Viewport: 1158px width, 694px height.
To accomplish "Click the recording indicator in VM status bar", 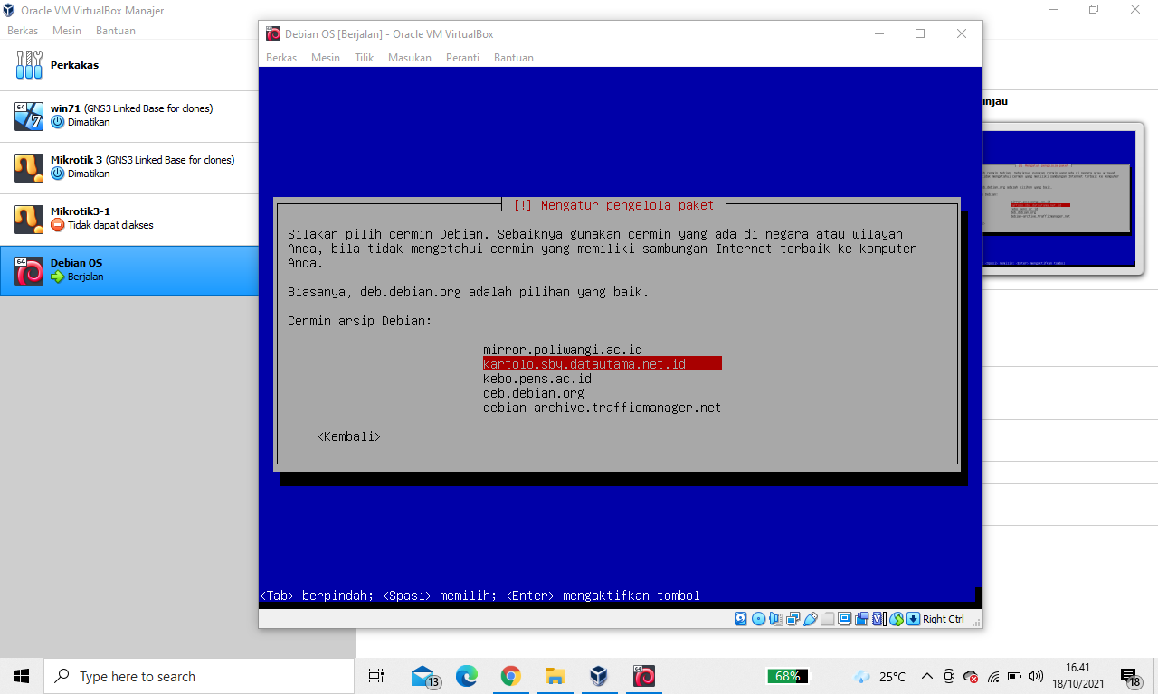I will click(861, 619).
